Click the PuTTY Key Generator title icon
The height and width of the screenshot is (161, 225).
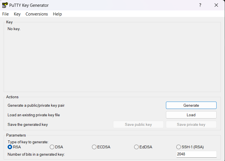(5, 5)
